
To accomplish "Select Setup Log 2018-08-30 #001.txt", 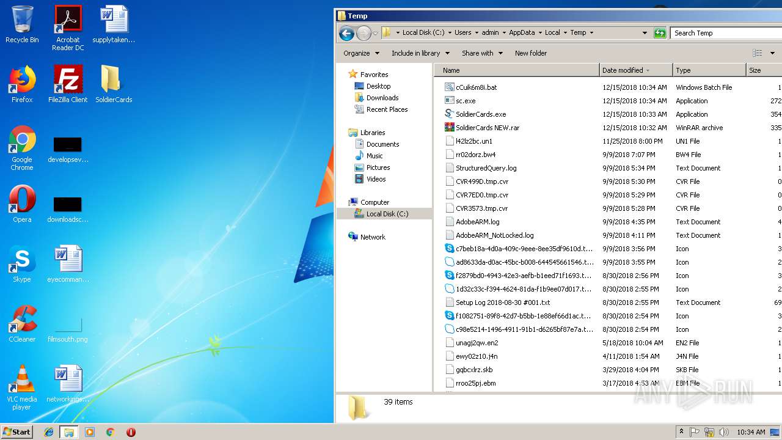I will [x=497, y=302].
